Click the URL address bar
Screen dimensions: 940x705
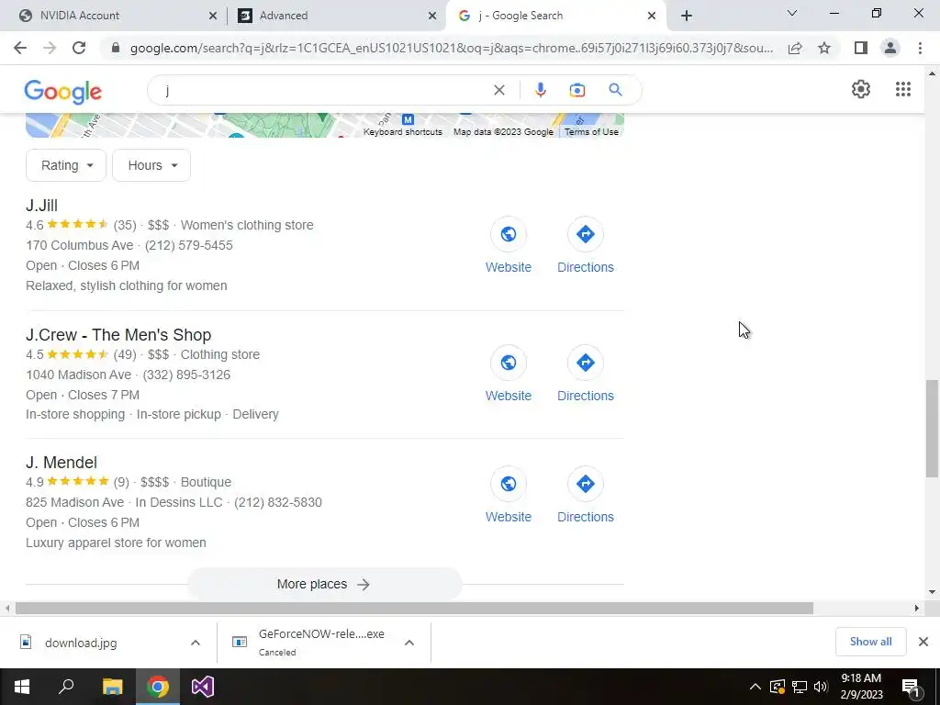451,48
